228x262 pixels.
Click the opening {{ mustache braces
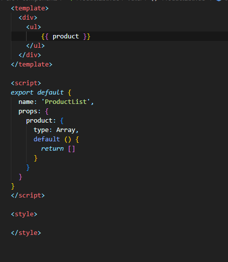pos(45,36)
